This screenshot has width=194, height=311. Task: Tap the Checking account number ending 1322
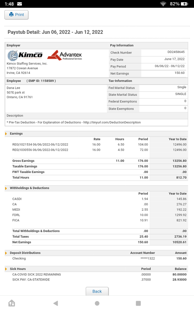(x=147, y=258)
